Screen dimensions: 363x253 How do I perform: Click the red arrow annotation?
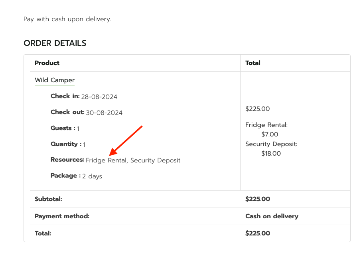click(126, 140)
